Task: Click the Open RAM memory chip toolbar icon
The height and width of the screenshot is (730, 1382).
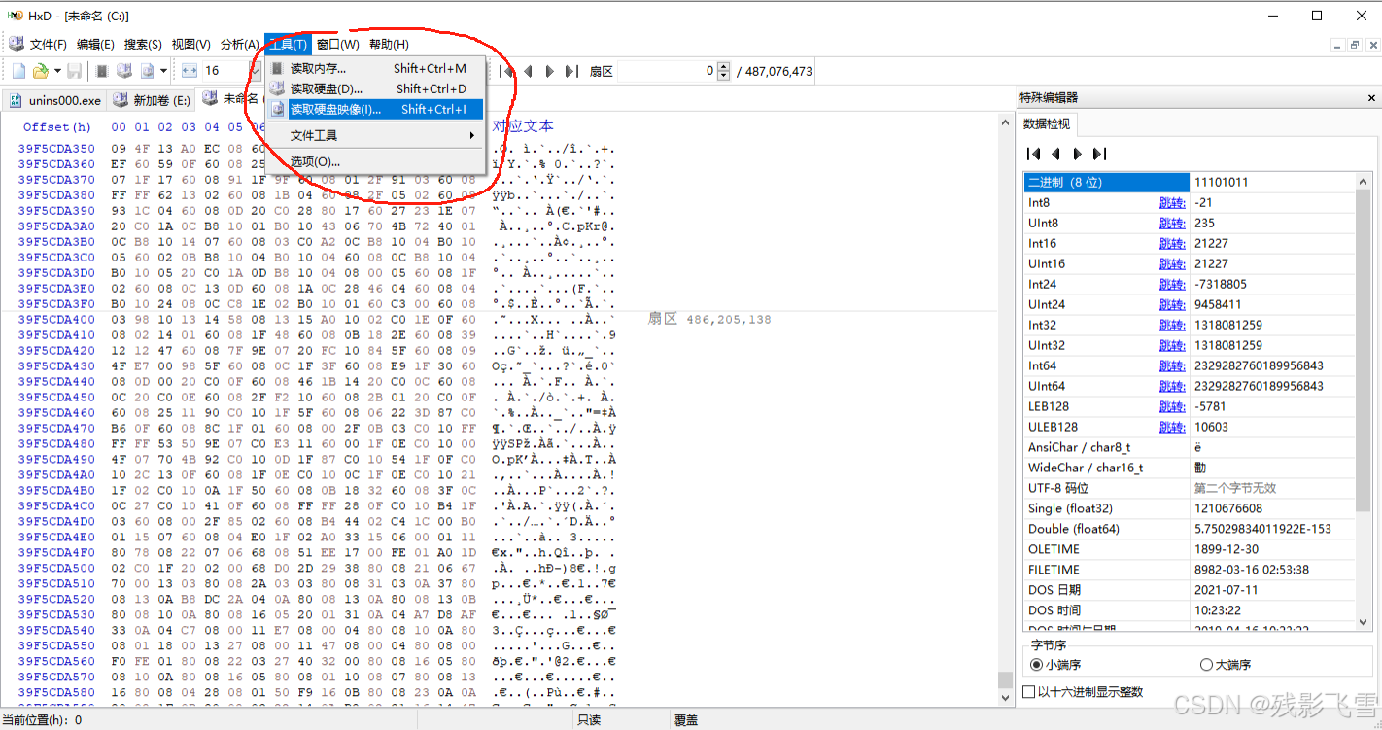Action: pos(102,71)
